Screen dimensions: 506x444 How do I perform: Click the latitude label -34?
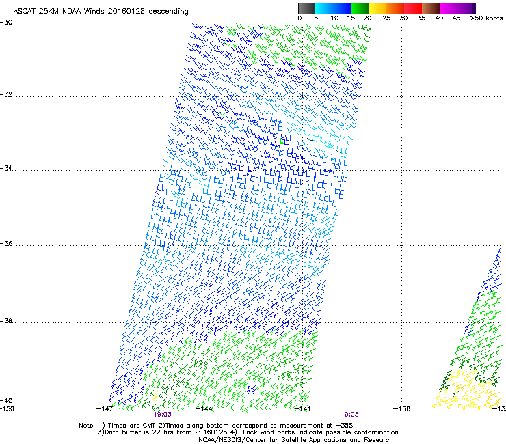[x=6, y=168]
